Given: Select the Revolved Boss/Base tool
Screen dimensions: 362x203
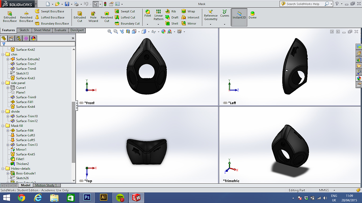Looking at the screenshot, I should pos(26,17).
